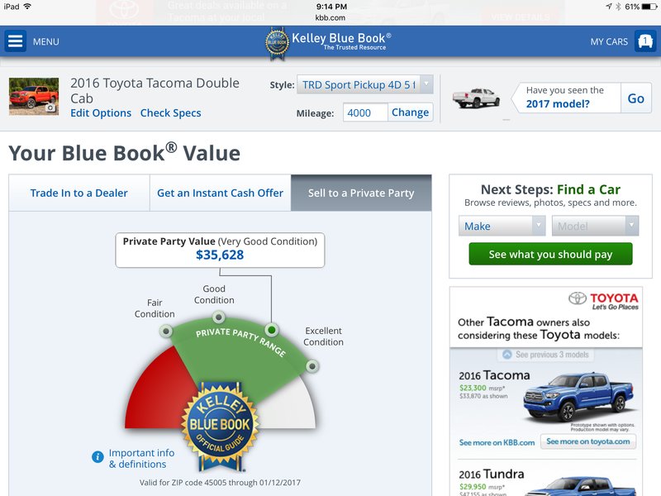661x496 pixels.
Task: Click the Important info circle icon
Action: coord(97,457)
